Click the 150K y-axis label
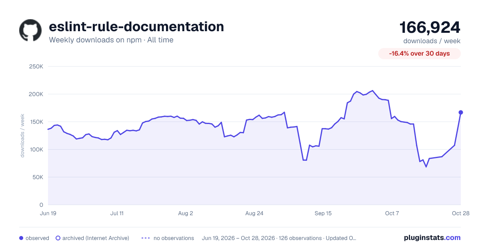The width and height of the screenshot is (480, 252). click(x=36, y=122)
